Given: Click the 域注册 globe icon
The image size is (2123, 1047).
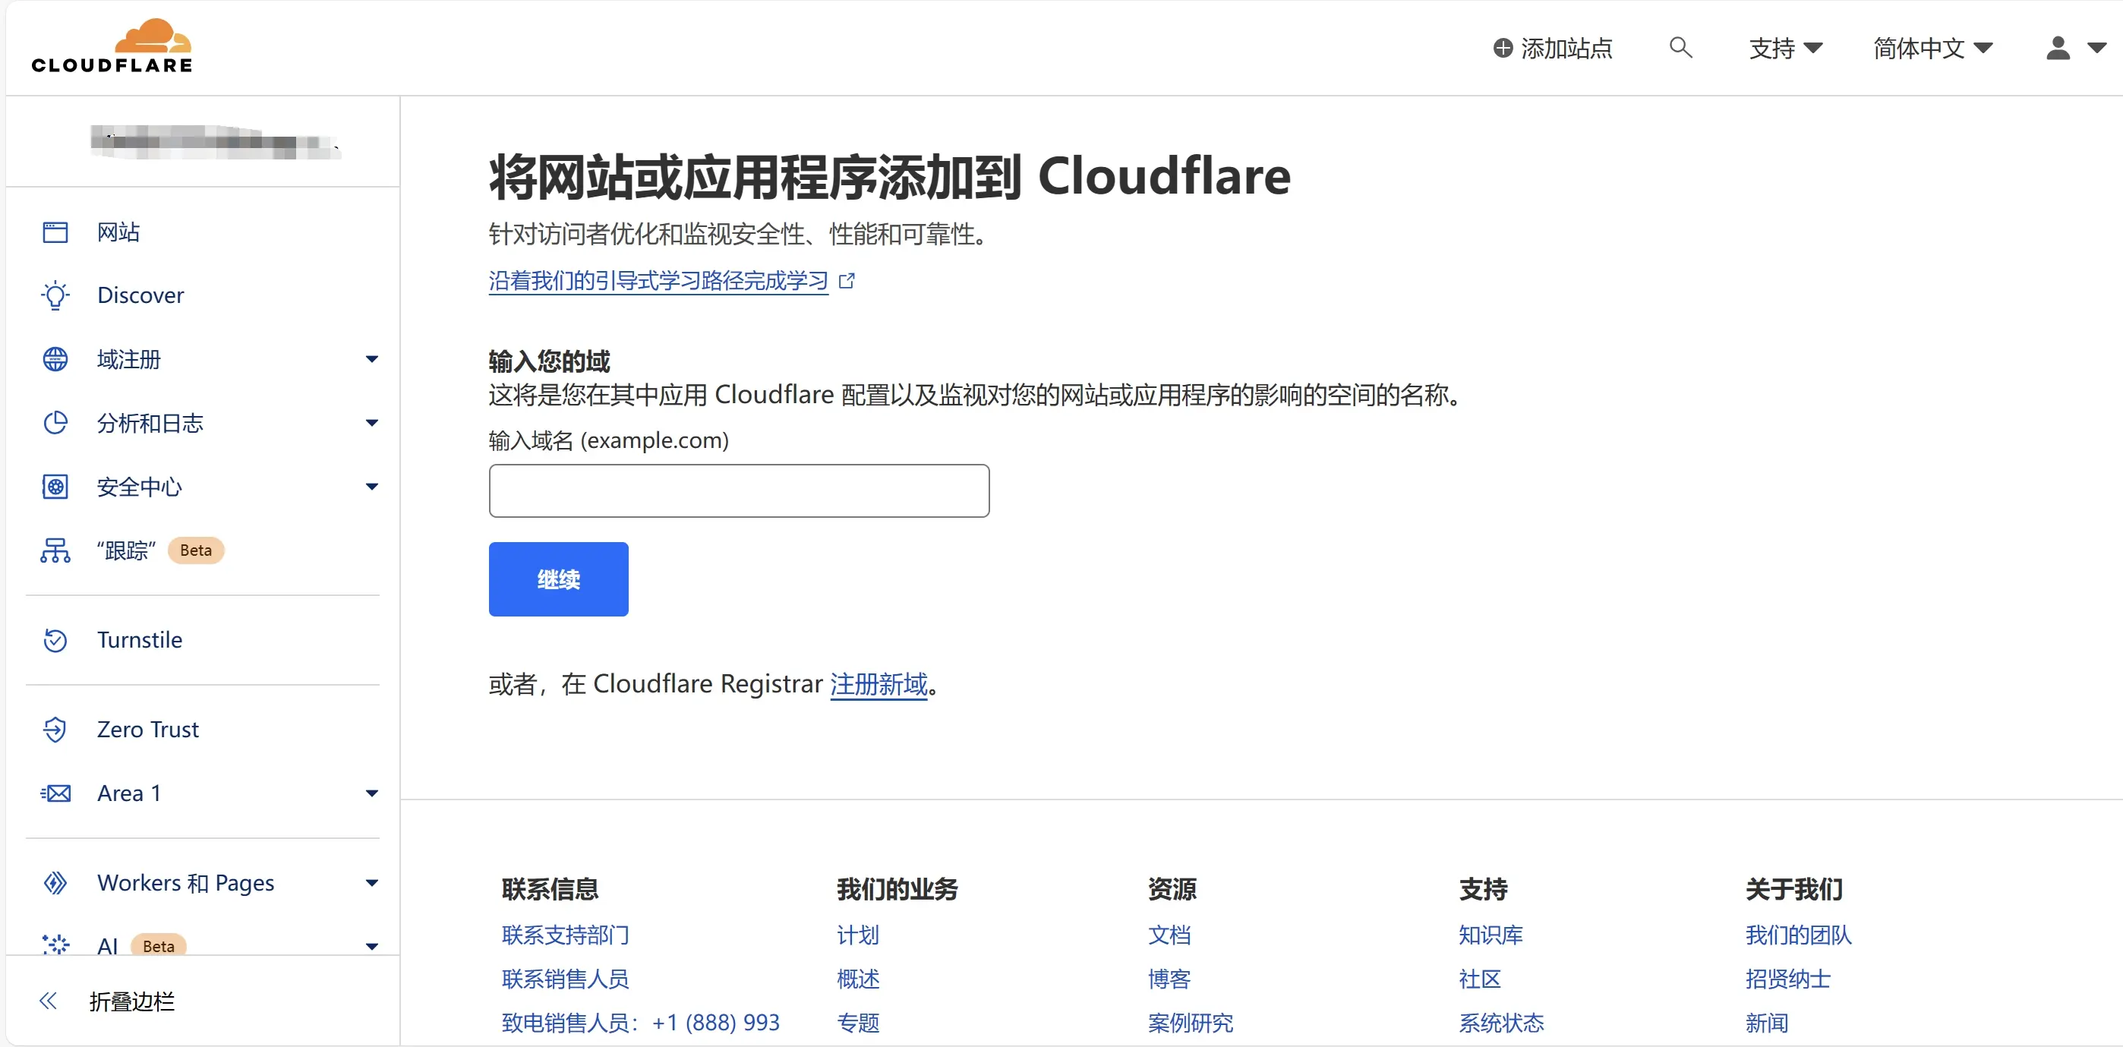Looking at the screenshot, I should (55, 359).
